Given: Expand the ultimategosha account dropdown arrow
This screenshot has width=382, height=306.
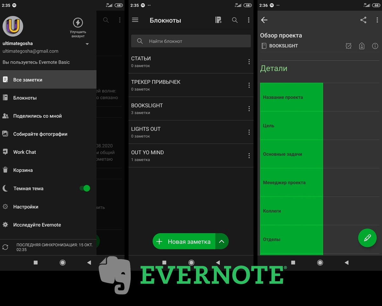Looking at the screenshot, I should [87, 44].
